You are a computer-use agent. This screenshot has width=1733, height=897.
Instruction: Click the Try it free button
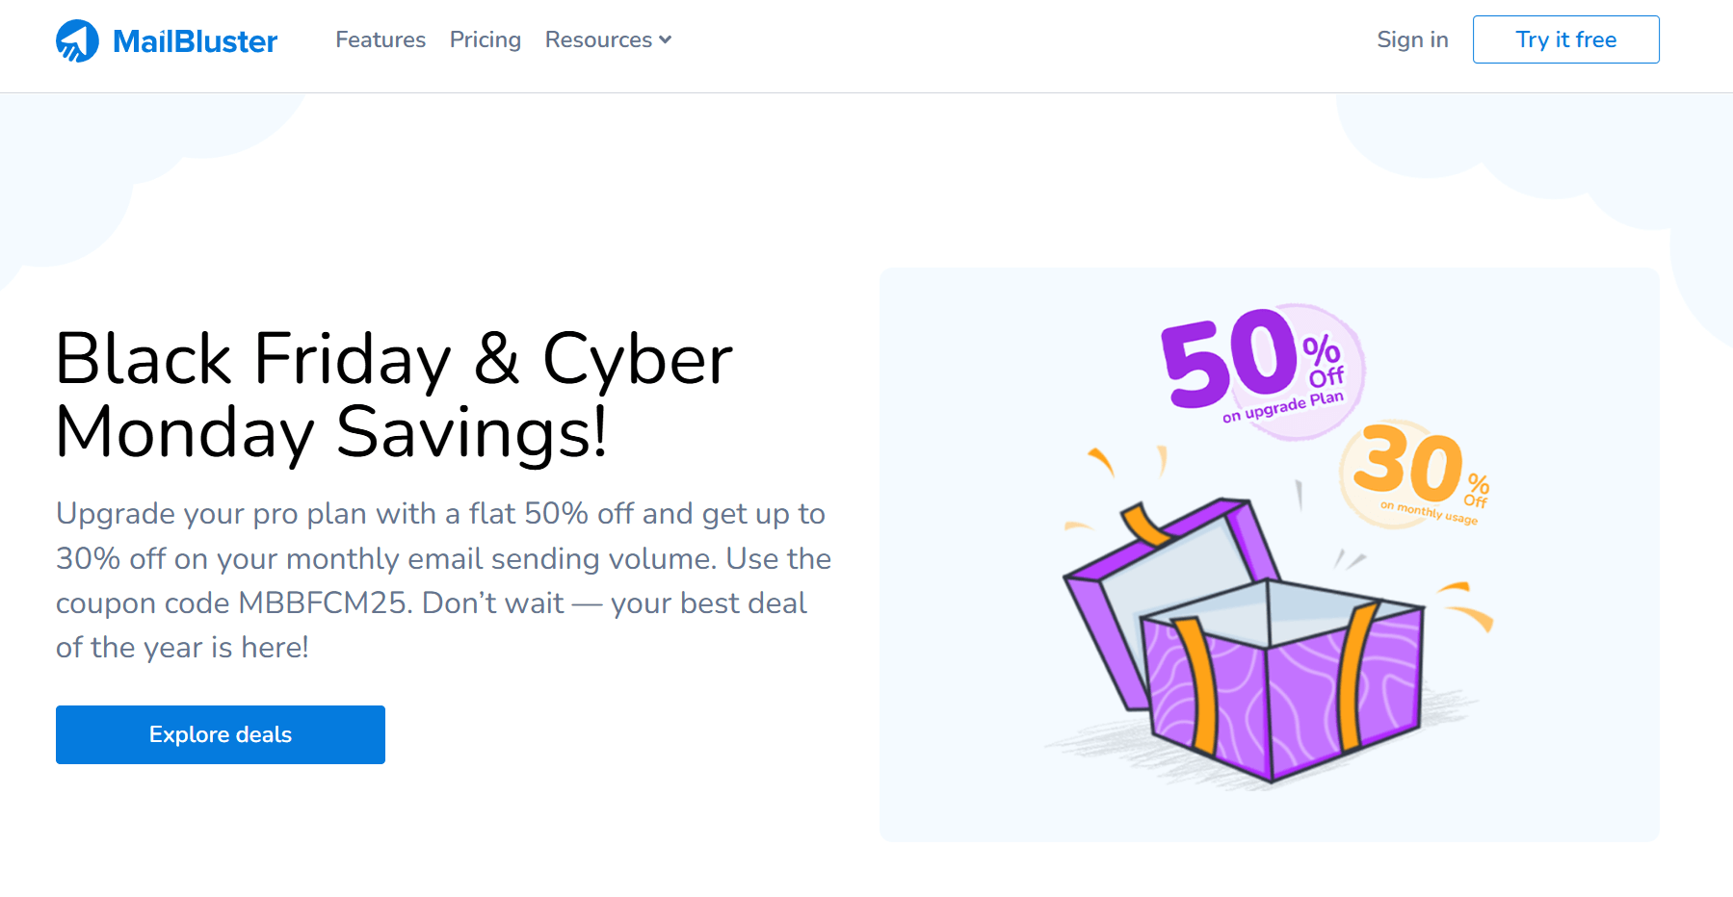click(x=1565, y=39)
